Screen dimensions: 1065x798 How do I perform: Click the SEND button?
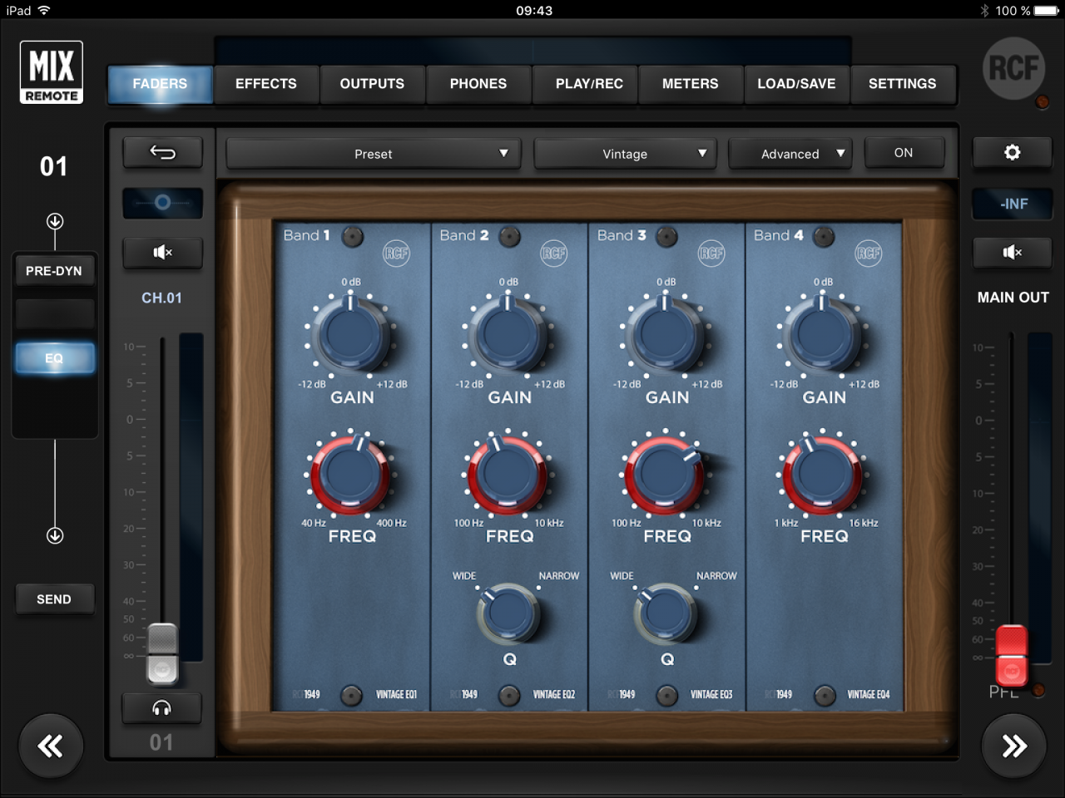[54, 599]
